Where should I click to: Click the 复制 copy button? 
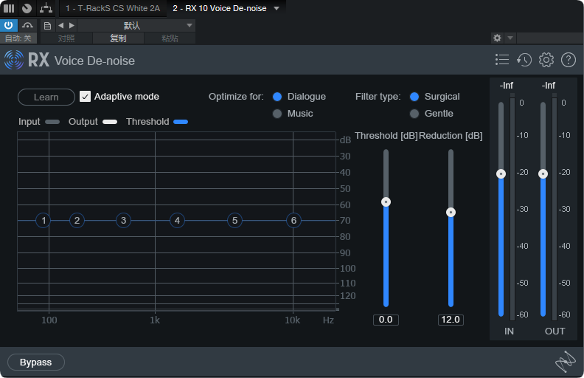coord(118,38)
